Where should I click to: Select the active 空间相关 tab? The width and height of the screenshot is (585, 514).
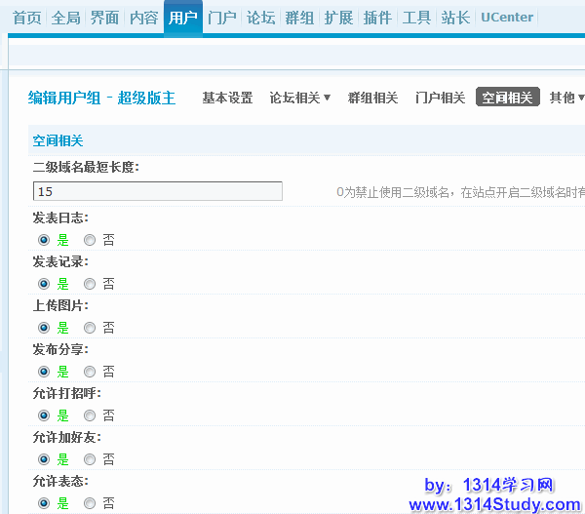click(508, 98)
